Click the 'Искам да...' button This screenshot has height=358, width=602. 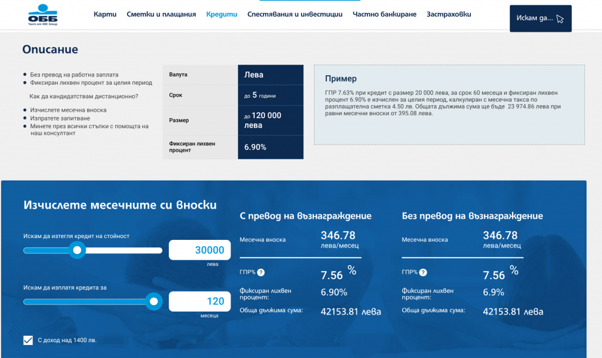[x=540, y=18]
